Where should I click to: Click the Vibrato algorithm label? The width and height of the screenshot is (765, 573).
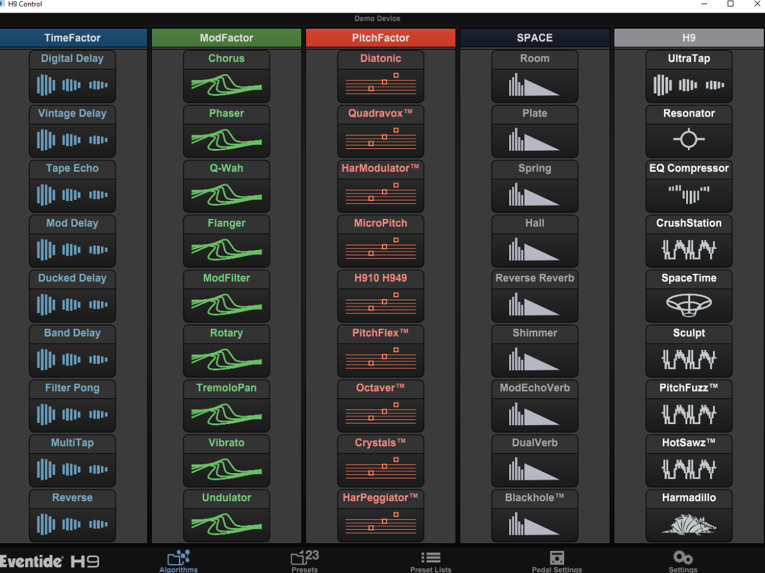click(x=226, y=443)
